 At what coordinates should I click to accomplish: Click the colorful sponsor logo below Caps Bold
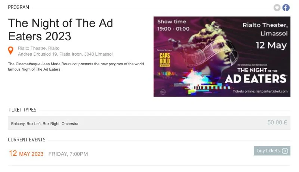(x=163, y=74)
